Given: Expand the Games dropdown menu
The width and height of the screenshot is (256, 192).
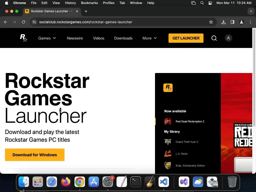Looking at the screenshot, I should tap(47, 38).
